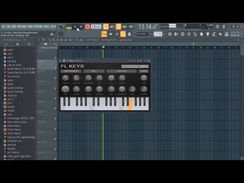Open FL Keys preset dropdown Grand Piano
244x183 pixels.
point(134,66)
